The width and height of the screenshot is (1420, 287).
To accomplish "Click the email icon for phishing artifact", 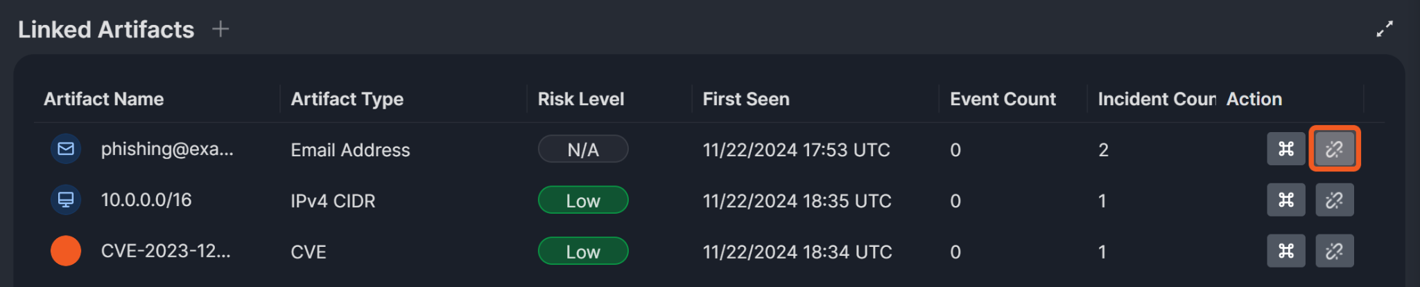I will [x=66, y=149].
